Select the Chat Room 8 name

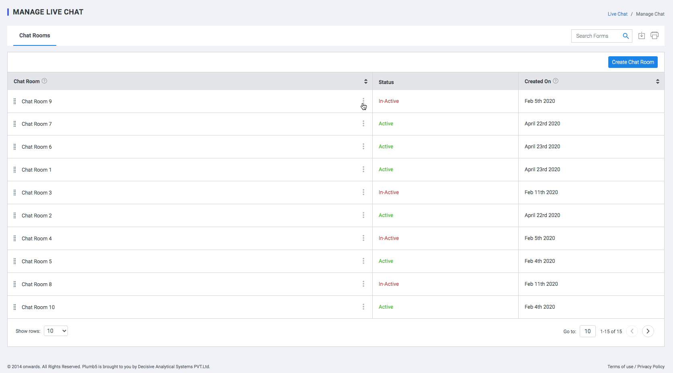tap(37, 284)
